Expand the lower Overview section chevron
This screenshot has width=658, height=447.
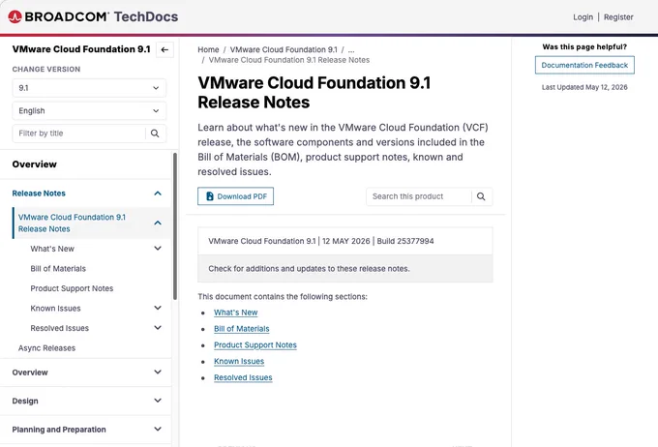[158, 372]
